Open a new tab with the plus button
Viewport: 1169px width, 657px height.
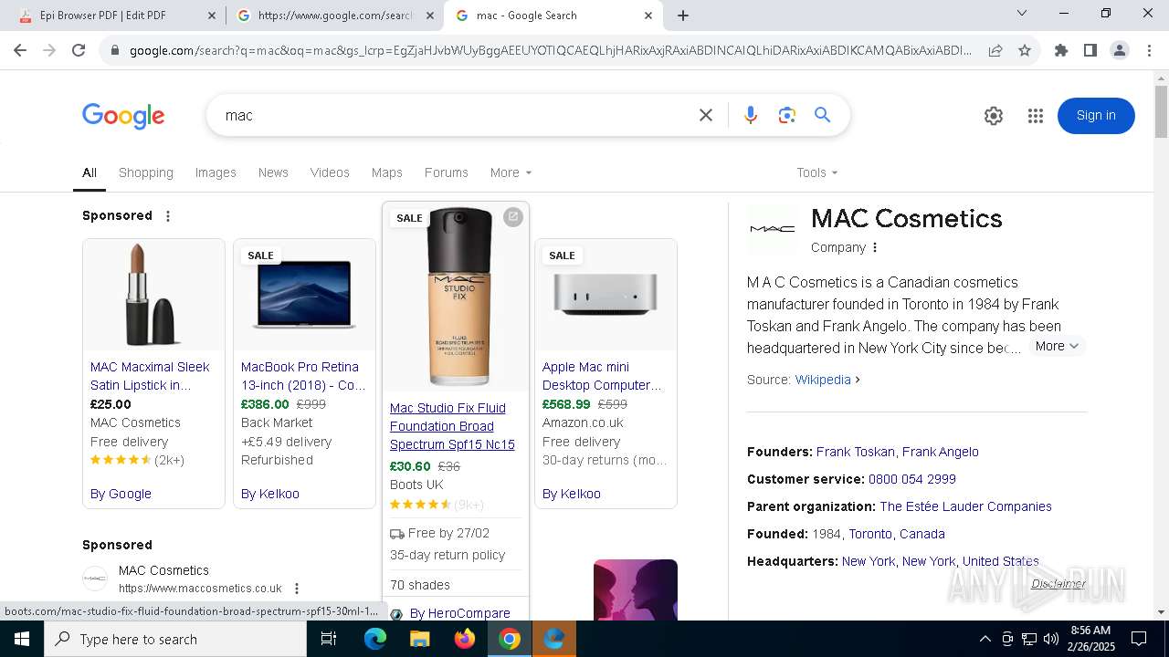(x=683, y=16)
